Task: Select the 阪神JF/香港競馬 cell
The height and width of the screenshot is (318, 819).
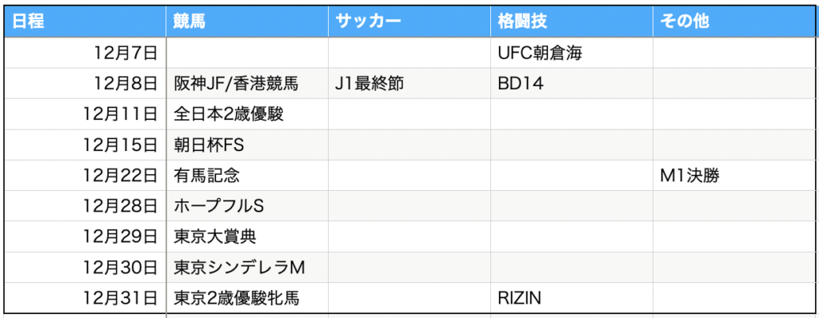Action: coord(247,84)
